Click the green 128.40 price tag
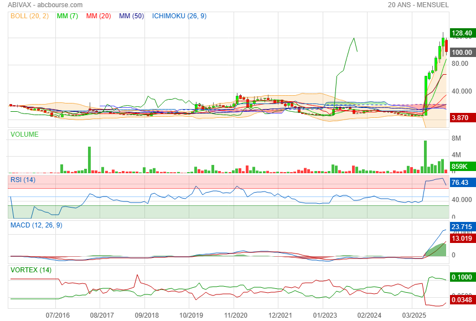 point(462,33)
